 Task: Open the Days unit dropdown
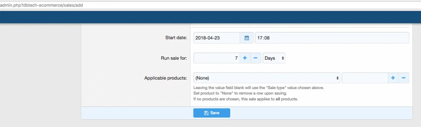[274, 58]
